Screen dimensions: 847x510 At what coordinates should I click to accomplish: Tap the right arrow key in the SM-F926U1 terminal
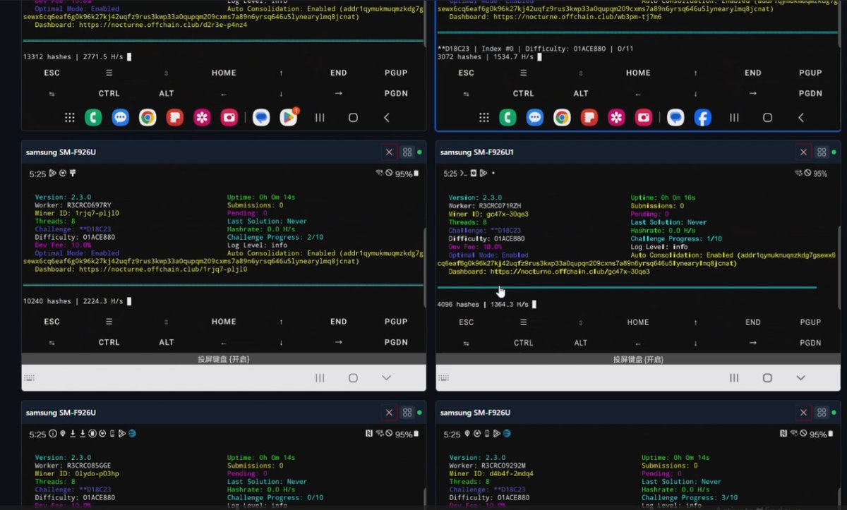click(753, 343)
